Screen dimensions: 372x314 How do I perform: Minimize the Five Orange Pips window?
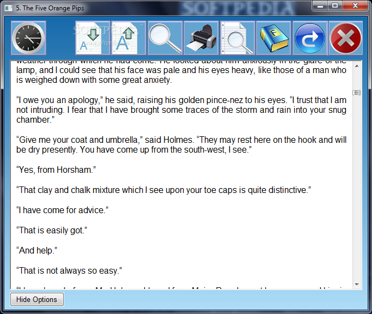pos(320,5)
